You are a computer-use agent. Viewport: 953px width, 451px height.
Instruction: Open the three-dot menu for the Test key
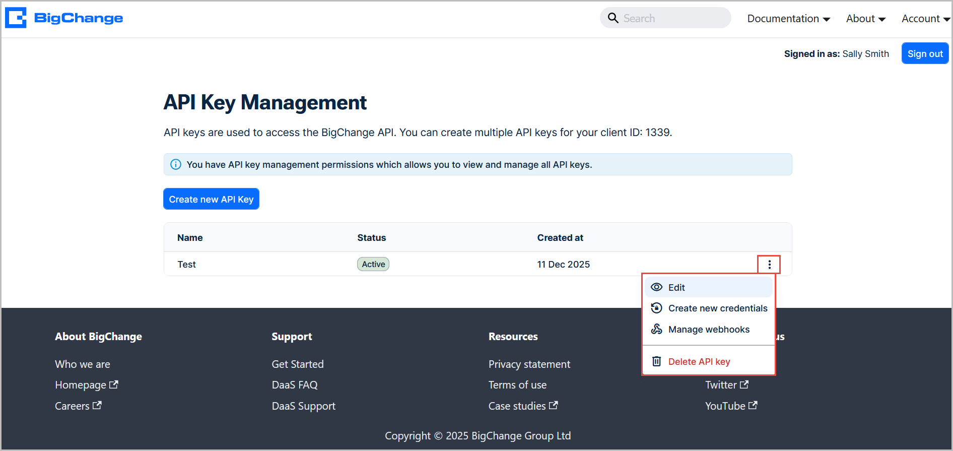coord(769,265)
